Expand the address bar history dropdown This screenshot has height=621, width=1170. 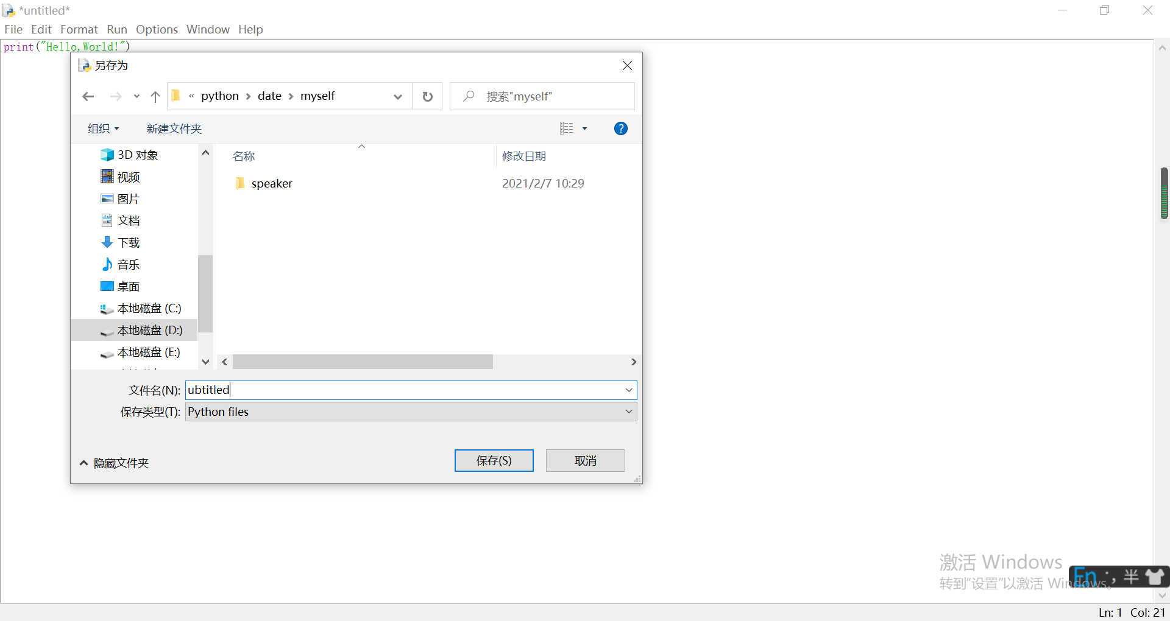[398, 97]
